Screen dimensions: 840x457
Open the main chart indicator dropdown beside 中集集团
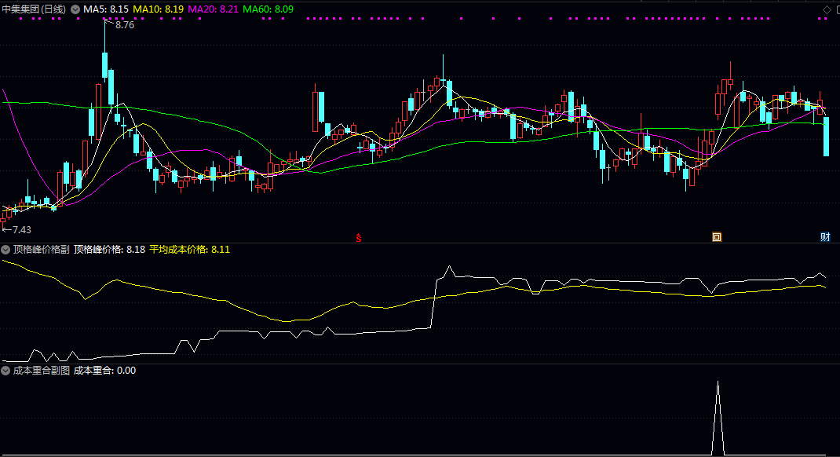click(75, 9)
